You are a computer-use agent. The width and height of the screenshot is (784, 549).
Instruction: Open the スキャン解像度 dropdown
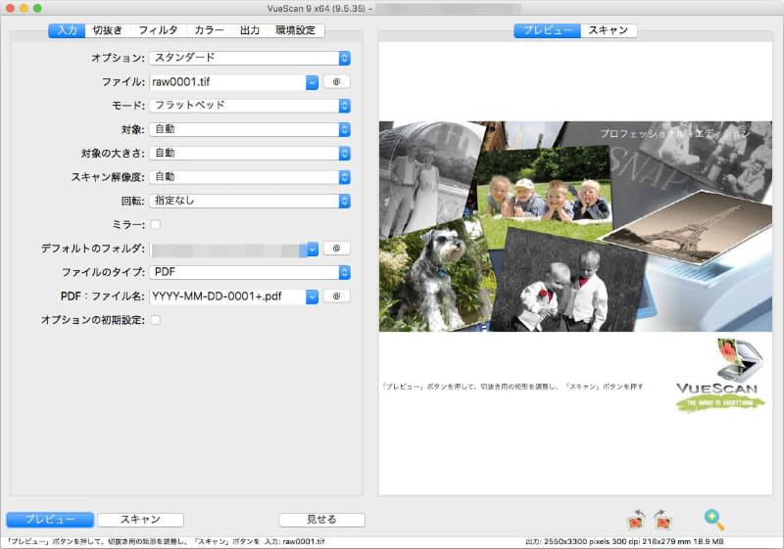(x=250, y=177)
